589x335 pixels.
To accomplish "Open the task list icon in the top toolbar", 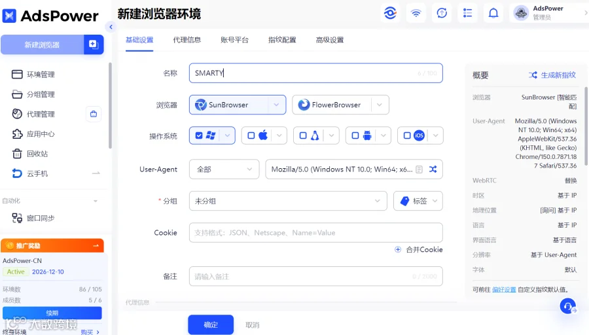I will [468, 13].
